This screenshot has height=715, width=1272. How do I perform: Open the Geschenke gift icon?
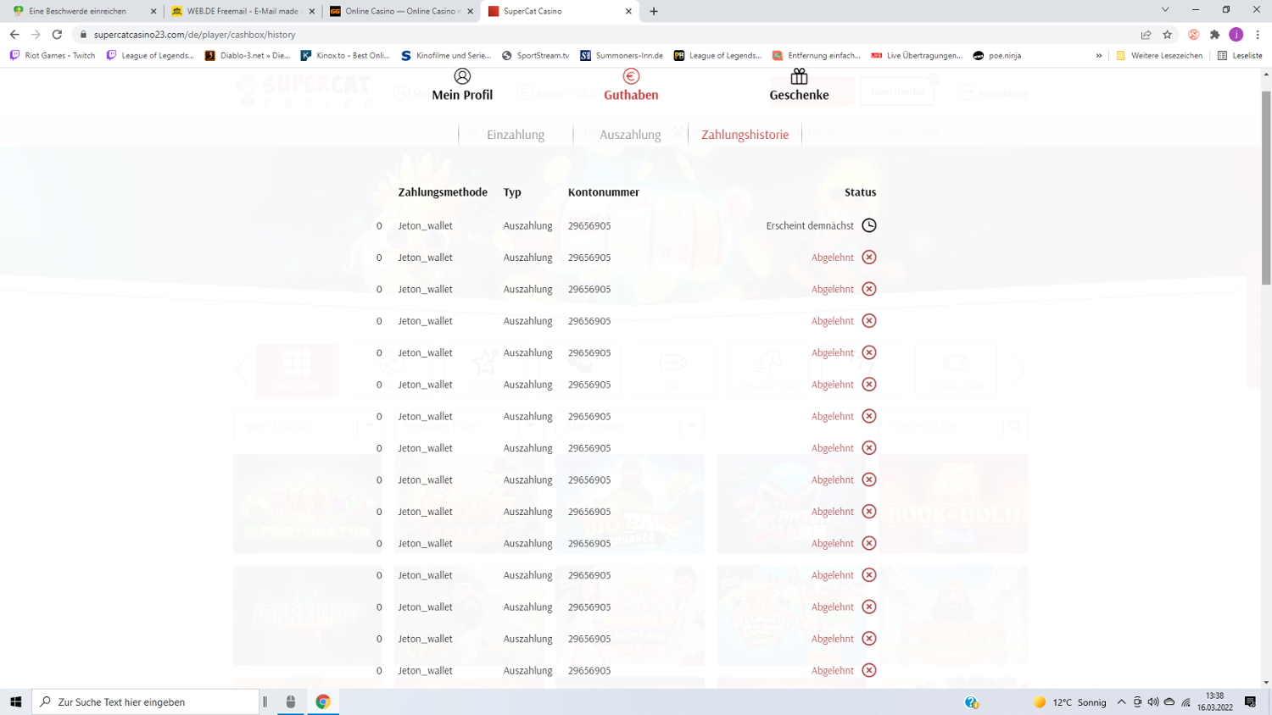click(799, 77)
